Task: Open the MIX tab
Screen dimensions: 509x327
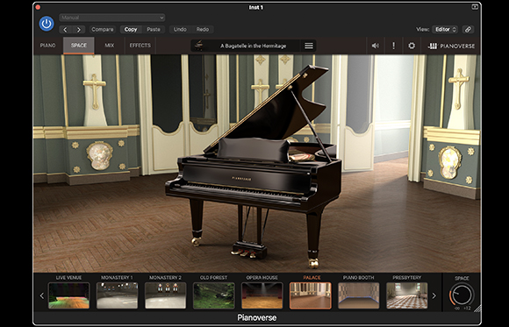Action: click(x=110, y=46)
